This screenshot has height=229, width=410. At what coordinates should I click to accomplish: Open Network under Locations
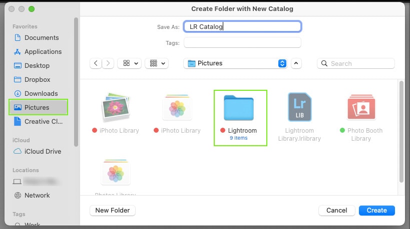(32, 195)
